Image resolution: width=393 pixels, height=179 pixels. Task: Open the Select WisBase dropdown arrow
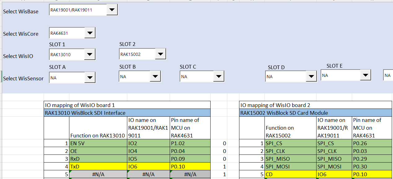[x=112, y=10]
